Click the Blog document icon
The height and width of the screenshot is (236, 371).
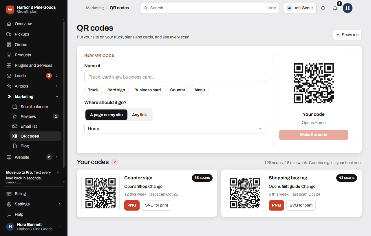point(15,146)
